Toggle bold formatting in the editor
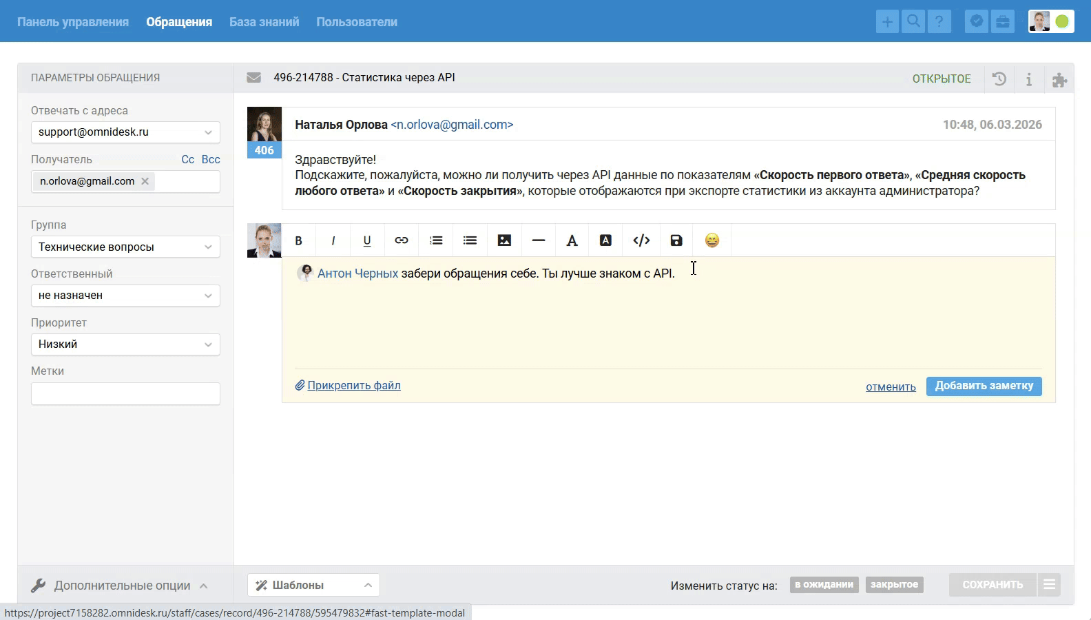This screenshot has height=620, width=1091. tap(299, 240)
